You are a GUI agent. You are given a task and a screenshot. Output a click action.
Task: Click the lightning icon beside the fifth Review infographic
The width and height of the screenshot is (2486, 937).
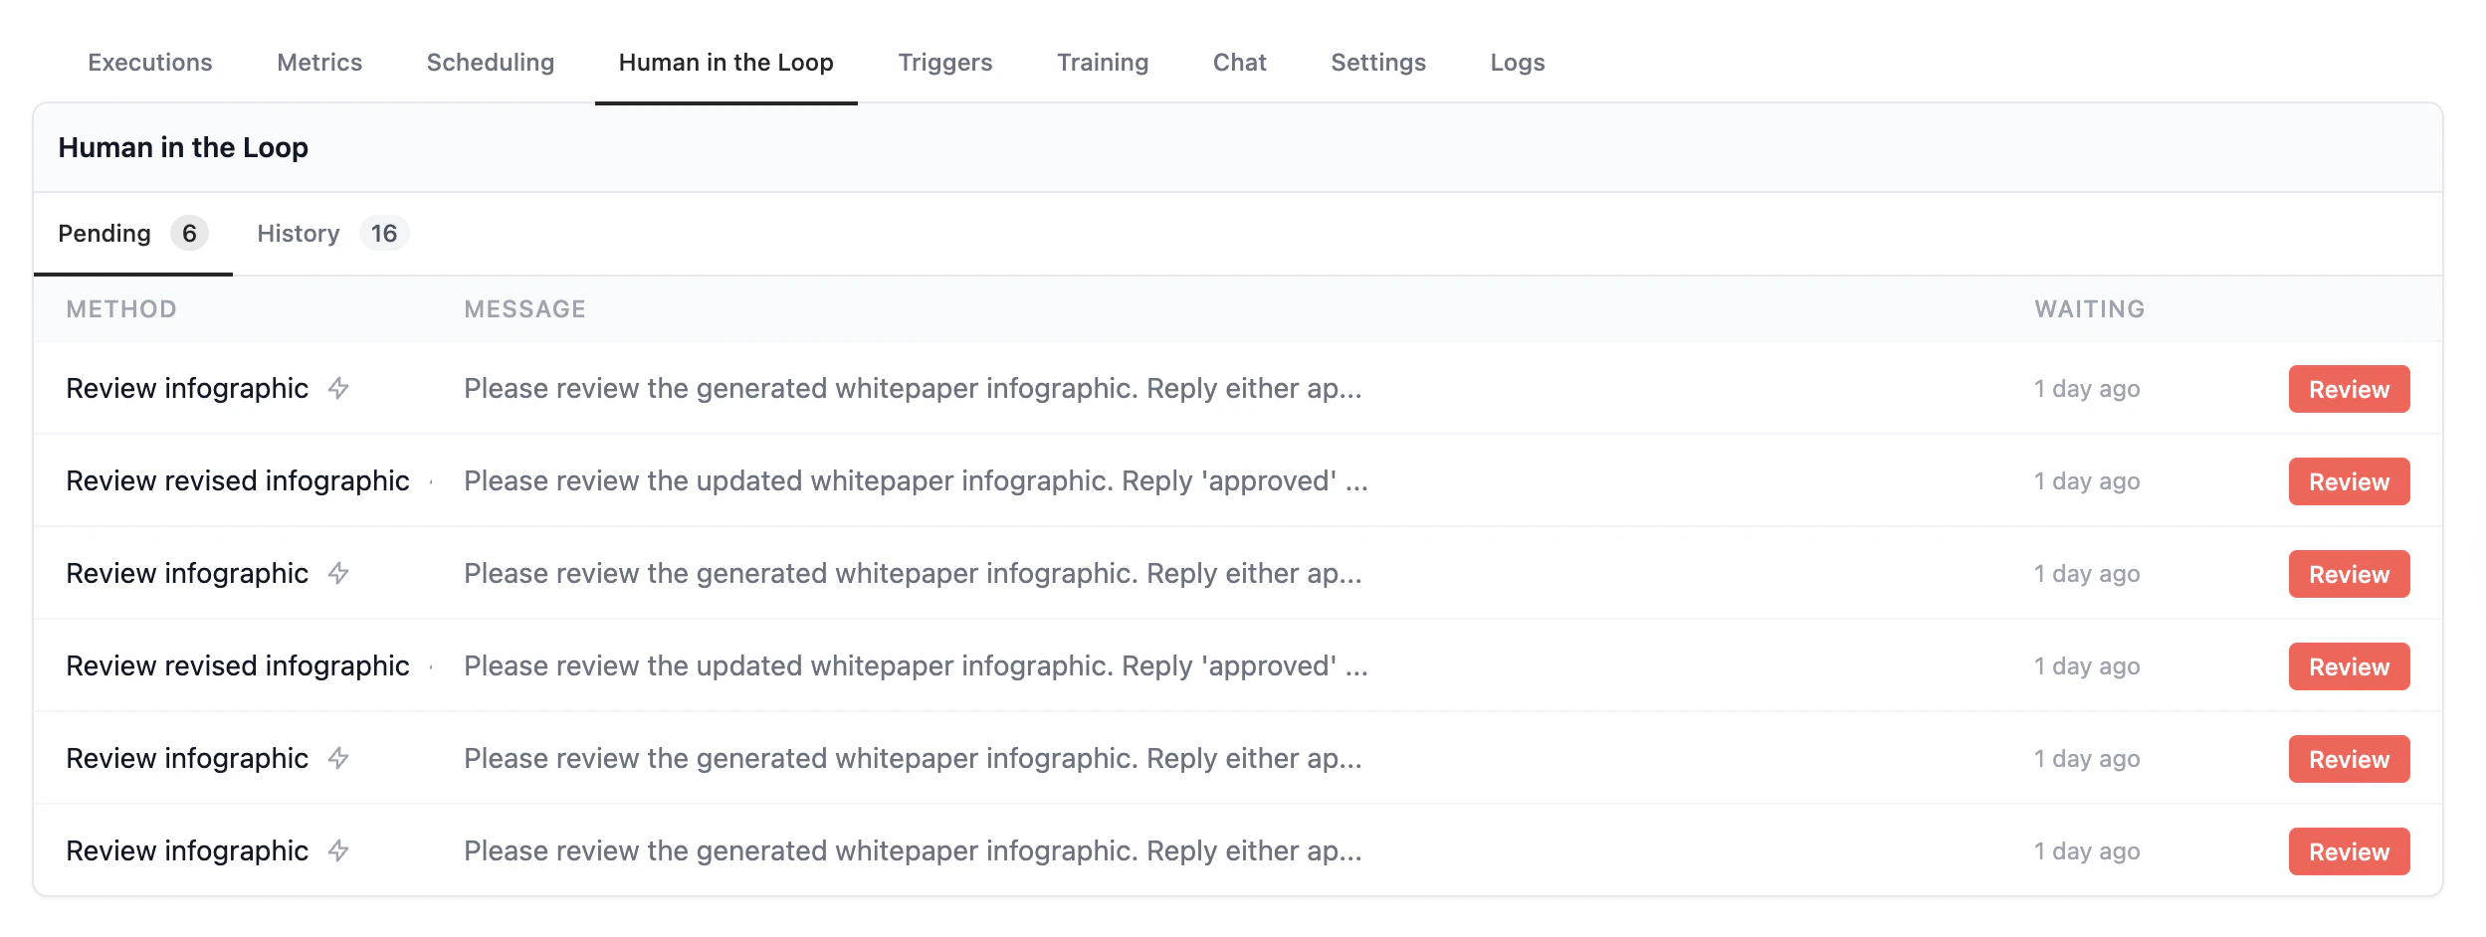339,758
